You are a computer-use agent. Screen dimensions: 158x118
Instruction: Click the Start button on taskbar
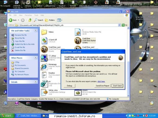tap(7, 116)
